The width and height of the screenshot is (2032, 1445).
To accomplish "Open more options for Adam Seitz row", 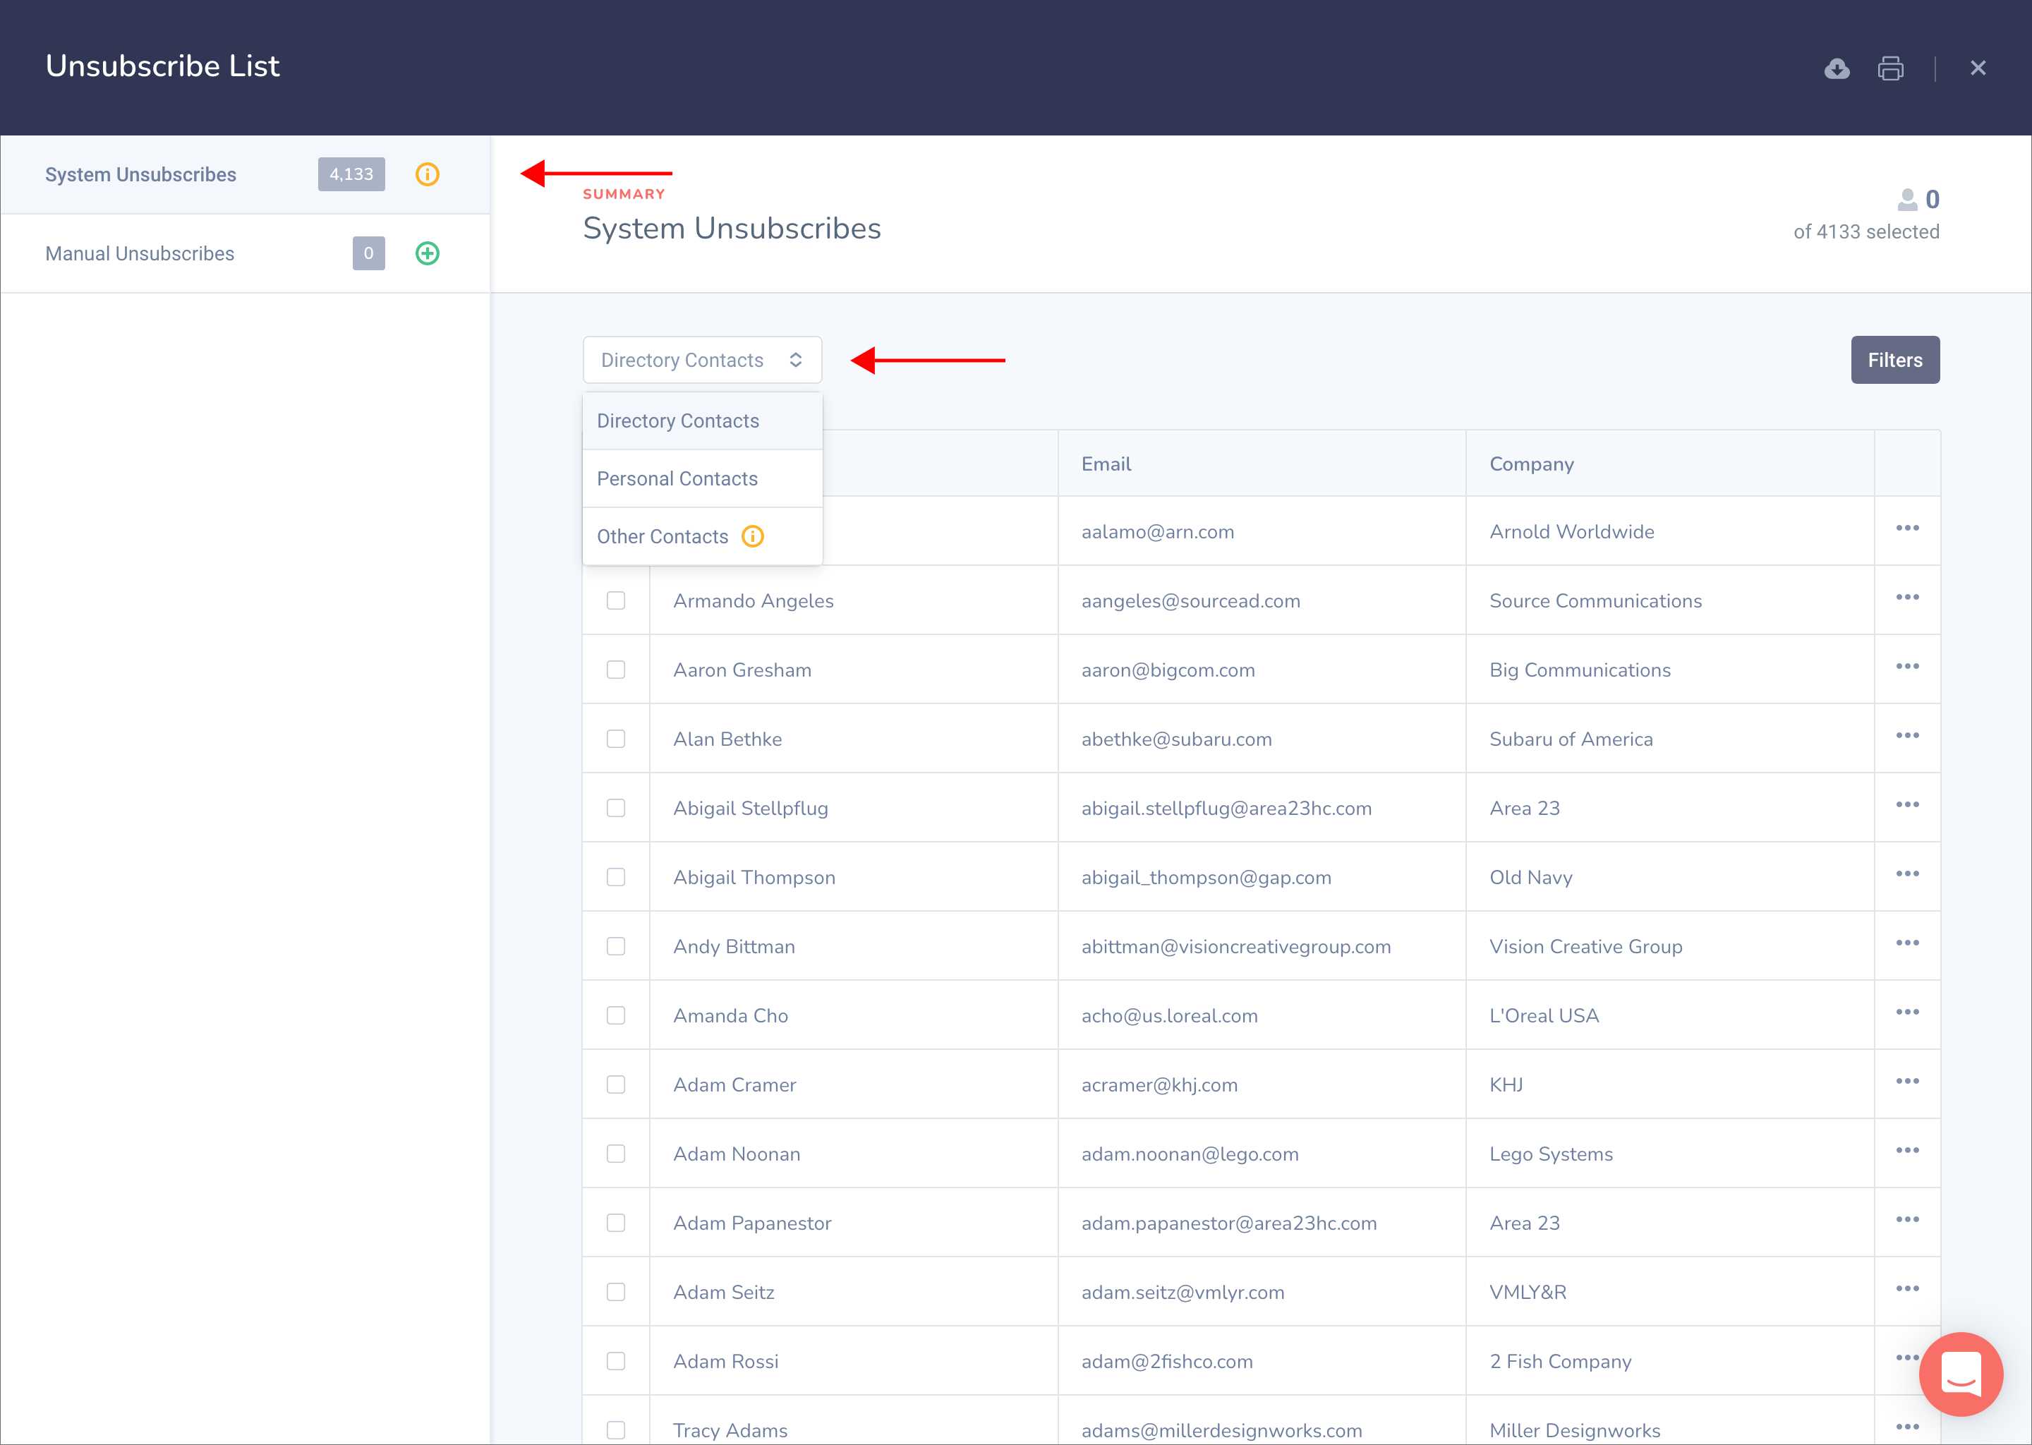I will click(x=1907, y=1288).
